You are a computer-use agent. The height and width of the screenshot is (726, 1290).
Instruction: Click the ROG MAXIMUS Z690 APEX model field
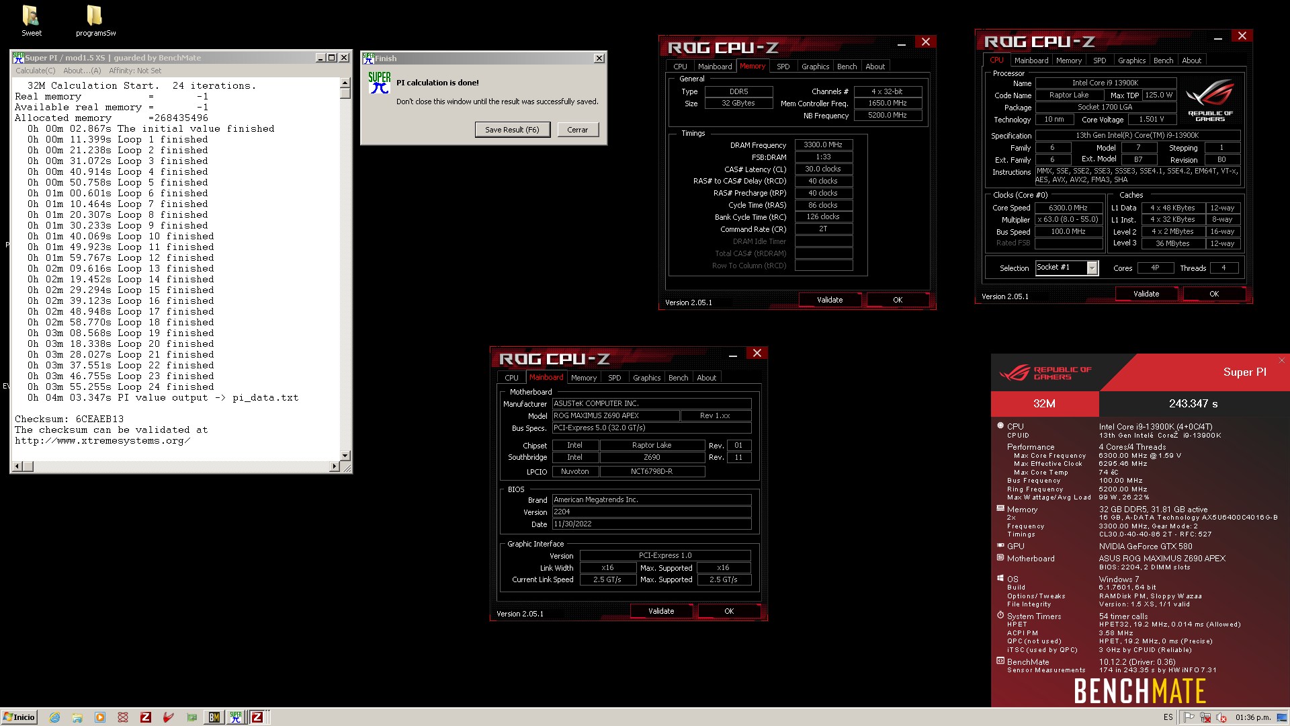pos(615,416)
